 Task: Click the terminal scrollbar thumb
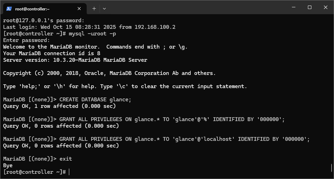[332, 168]
